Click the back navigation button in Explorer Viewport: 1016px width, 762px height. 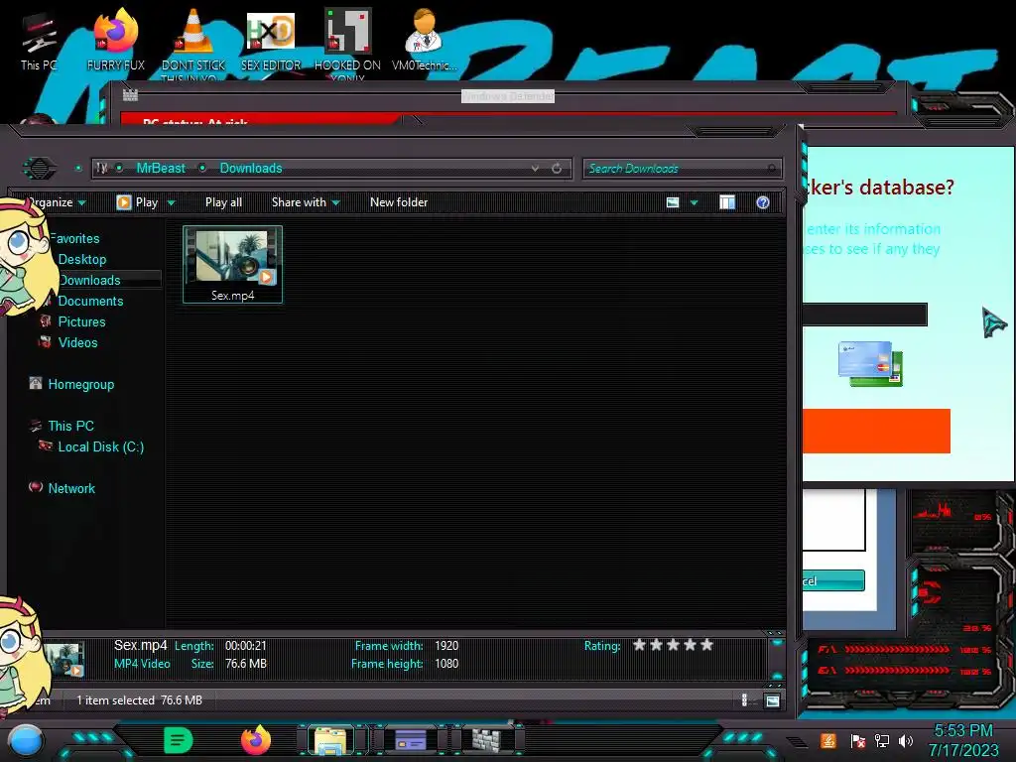pos(40,169)
